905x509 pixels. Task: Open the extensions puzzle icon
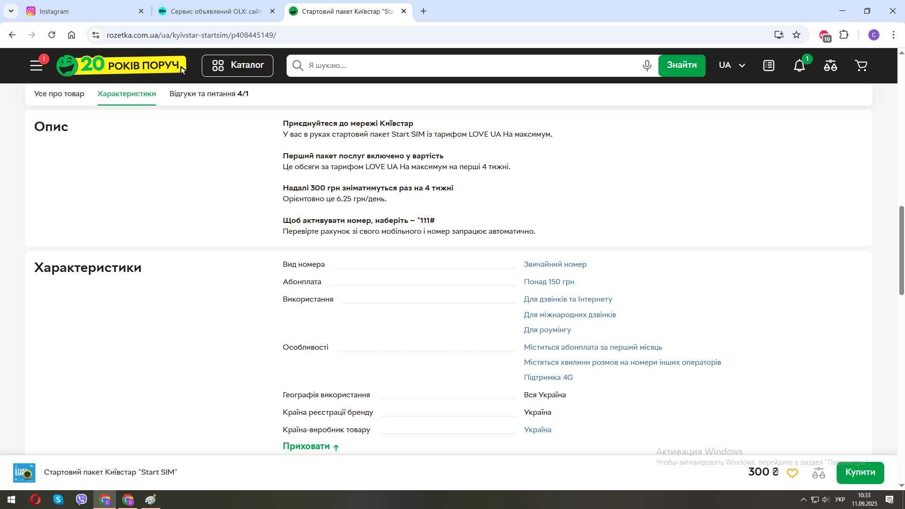(x=844, y=35)
